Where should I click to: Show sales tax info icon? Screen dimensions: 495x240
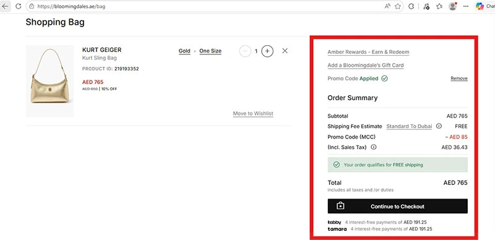374,147
